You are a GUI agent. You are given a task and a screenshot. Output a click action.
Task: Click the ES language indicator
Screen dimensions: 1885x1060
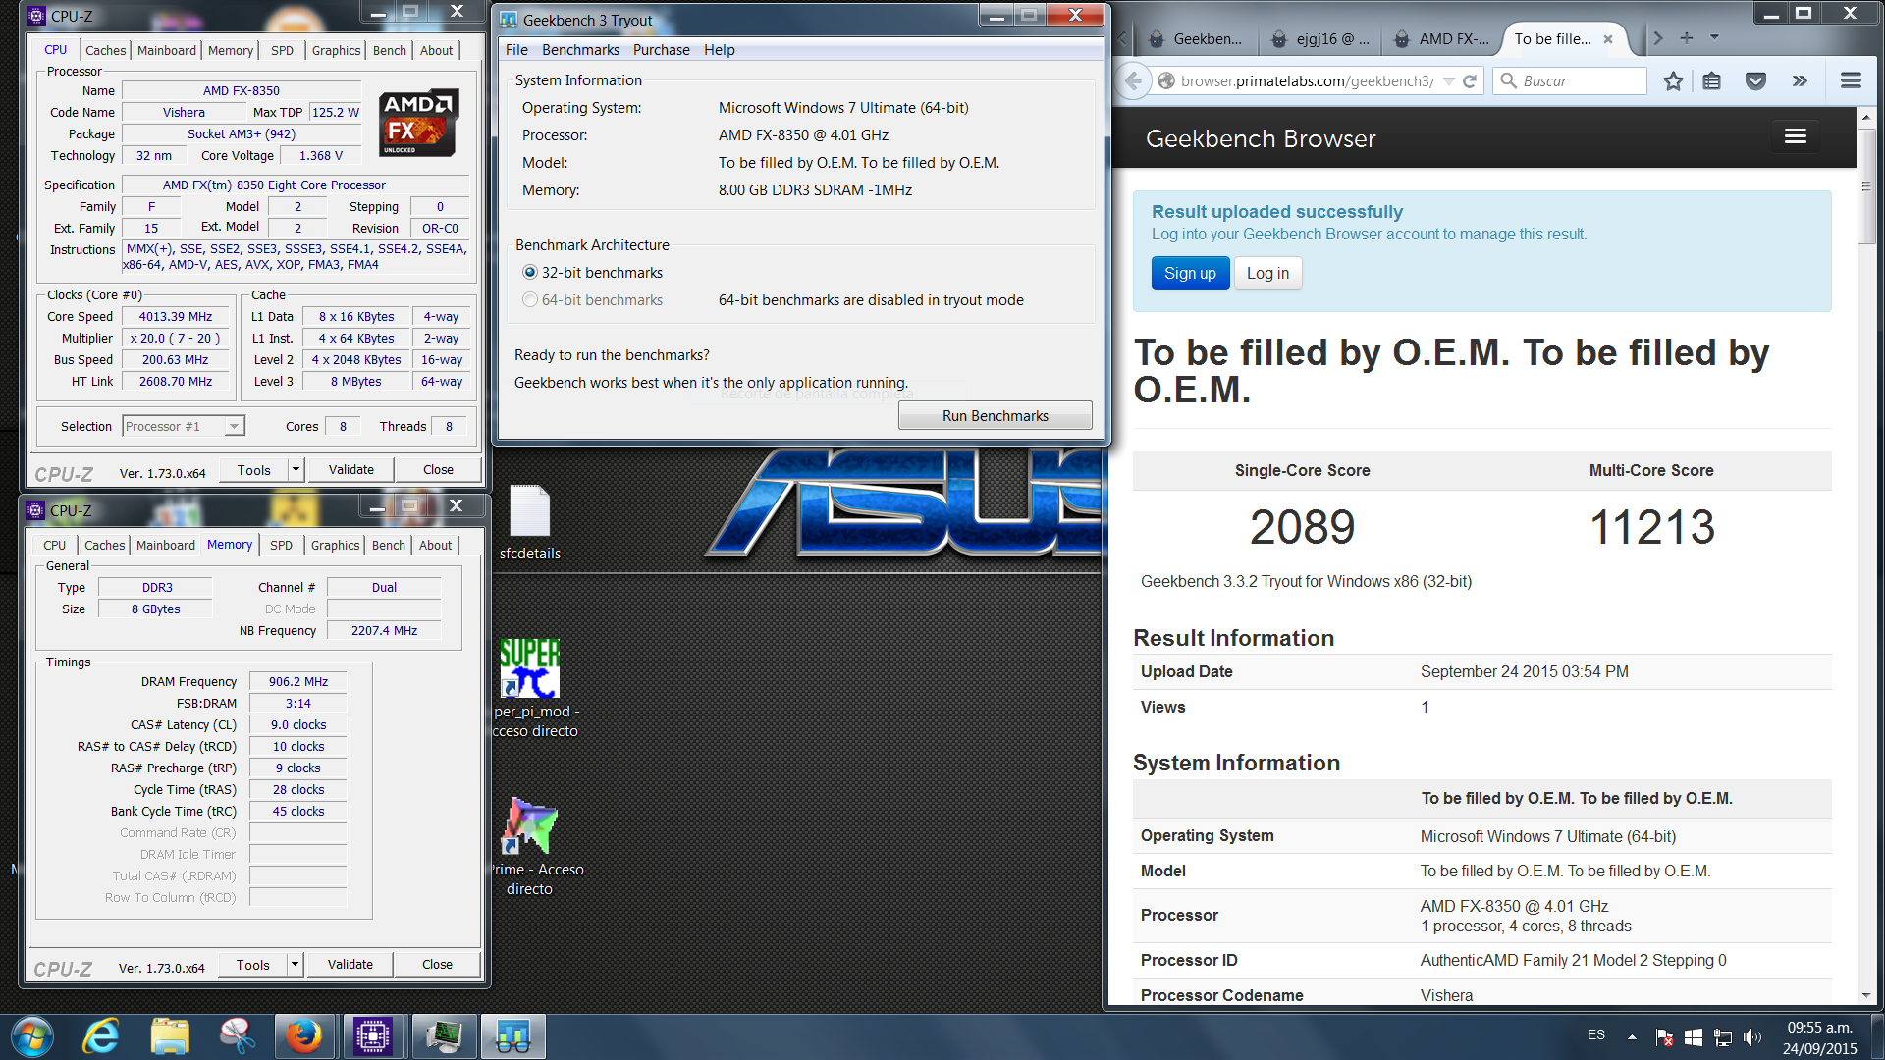point(1596,1034)
